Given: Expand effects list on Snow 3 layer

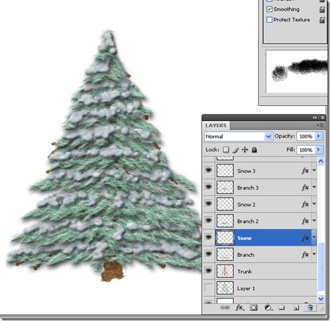Looking at the screenshot, I should point(314,170).
